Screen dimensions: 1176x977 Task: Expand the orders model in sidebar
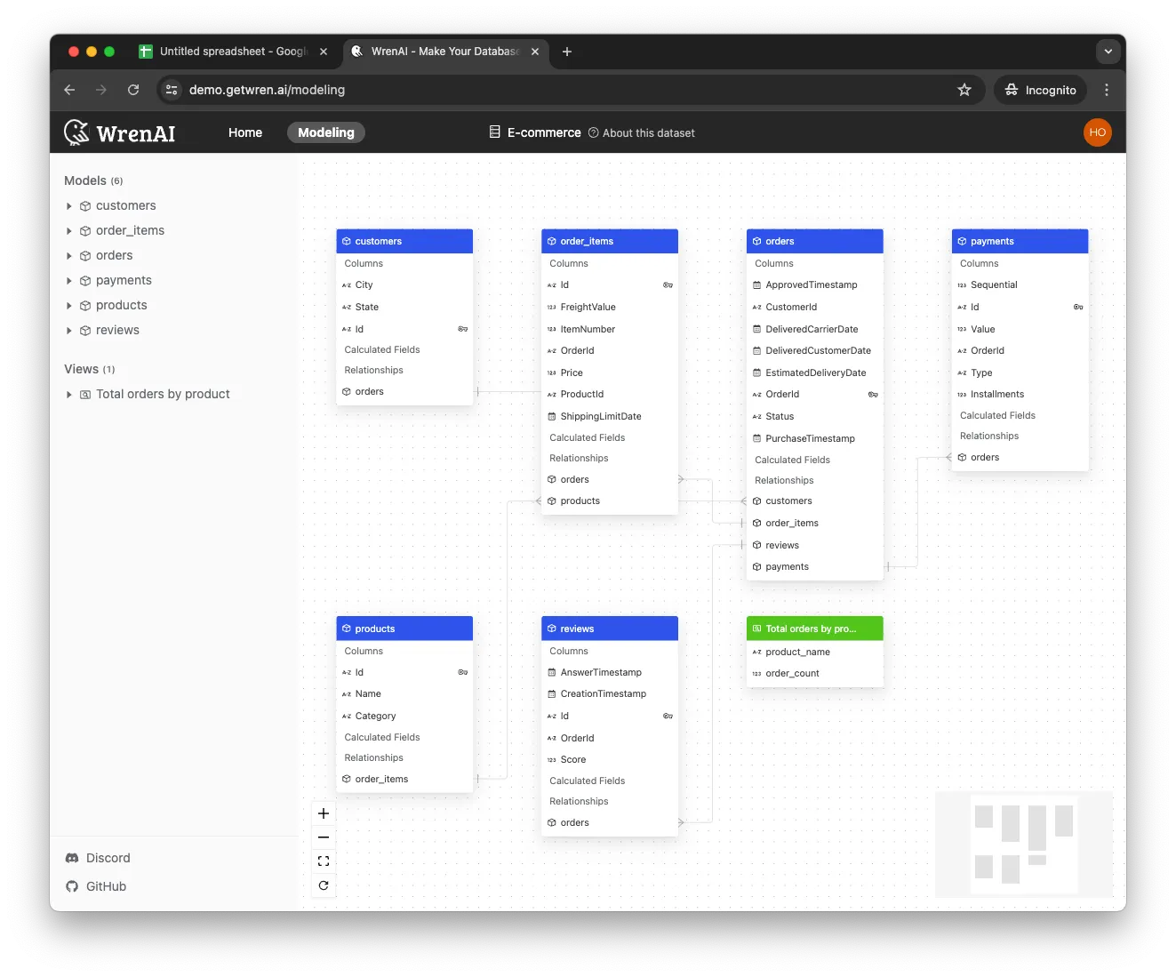69,255
